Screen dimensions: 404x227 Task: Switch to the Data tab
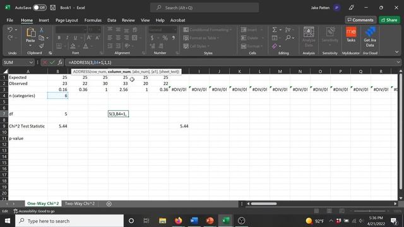112,20
